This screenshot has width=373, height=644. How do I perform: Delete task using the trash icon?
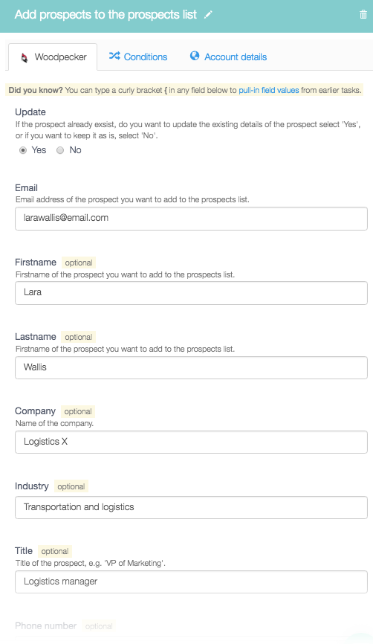coord(363,15)
